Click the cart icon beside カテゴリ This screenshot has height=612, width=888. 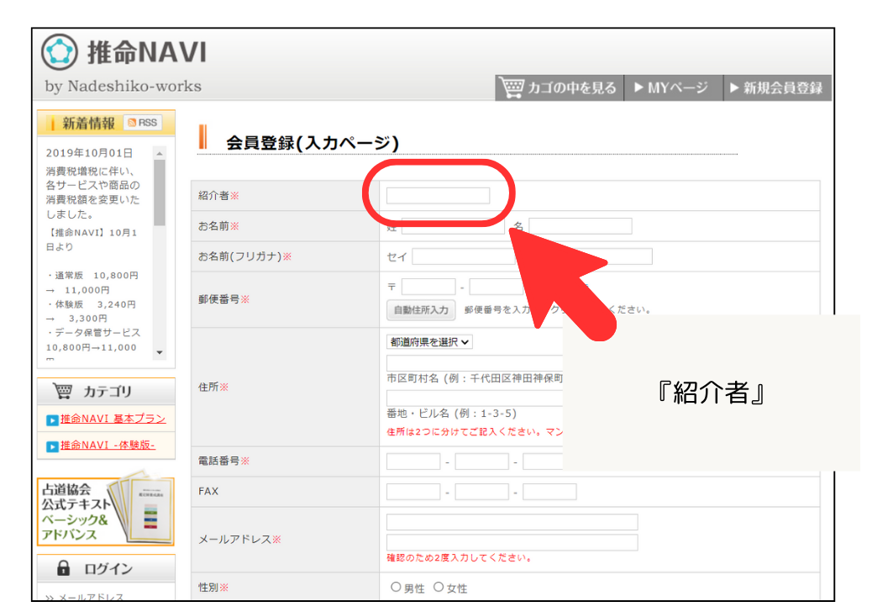pos(62,391)
